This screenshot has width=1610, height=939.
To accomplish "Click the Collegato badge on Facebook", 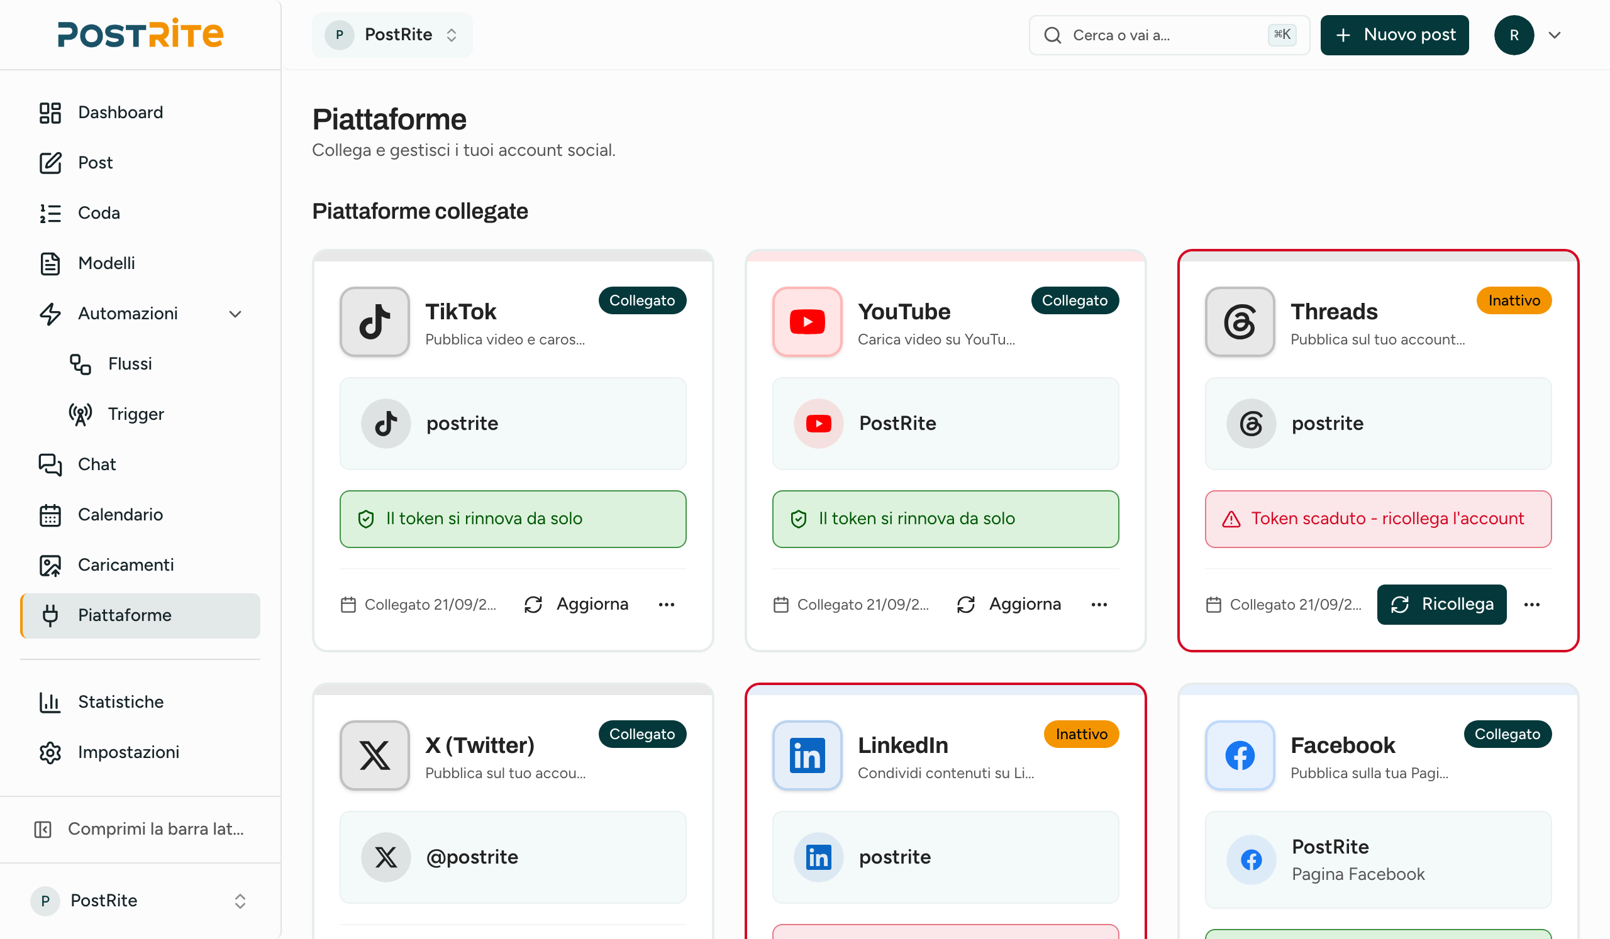I will pos(1507,734).
